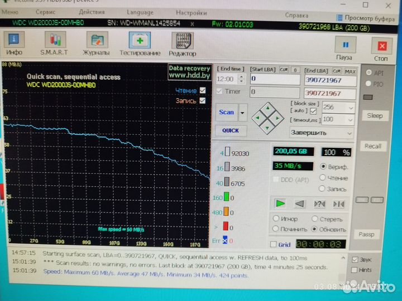This screenshot has height=301, width=402.
Task: Toggle the DDD (API) checkbox
Action: click(x=276, y=179)
